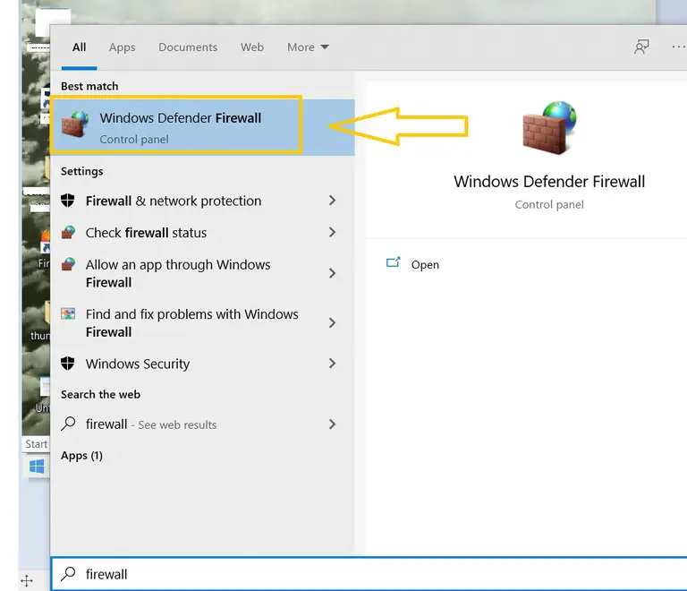Switch to the Documents tab

188,47
